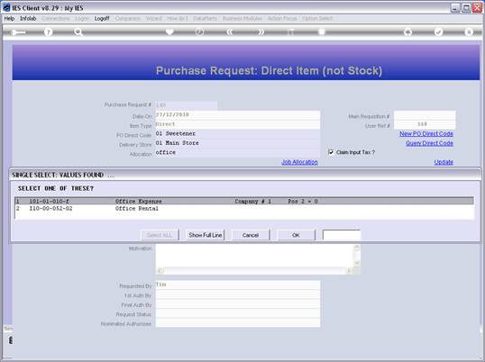Open the Infolab menu
Screen dimensions: 485x362
point(28,19)
